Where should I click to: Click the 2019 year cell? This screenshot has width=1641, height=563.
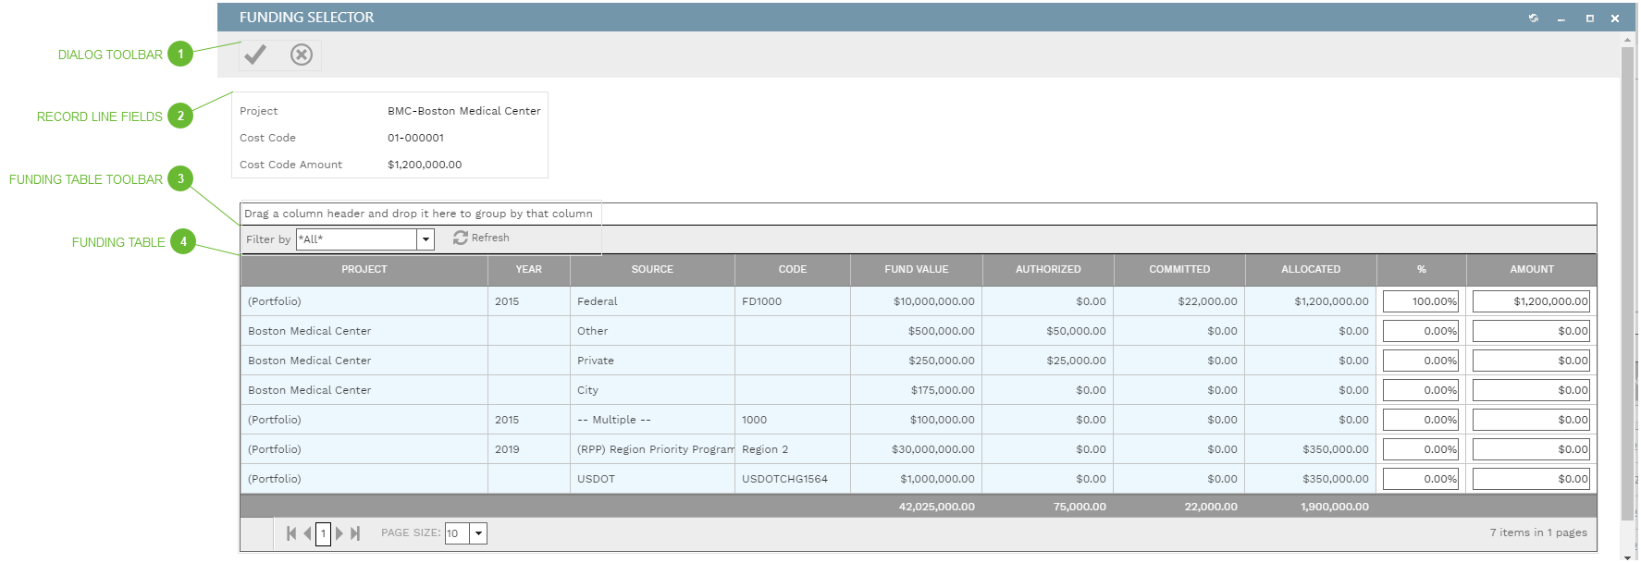tap(529, 449)
